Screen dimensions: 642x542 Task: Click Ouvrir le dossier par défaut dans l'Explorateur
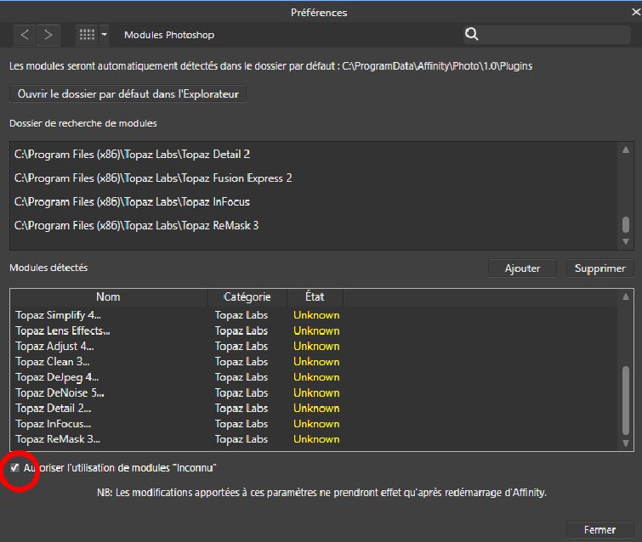128,94
